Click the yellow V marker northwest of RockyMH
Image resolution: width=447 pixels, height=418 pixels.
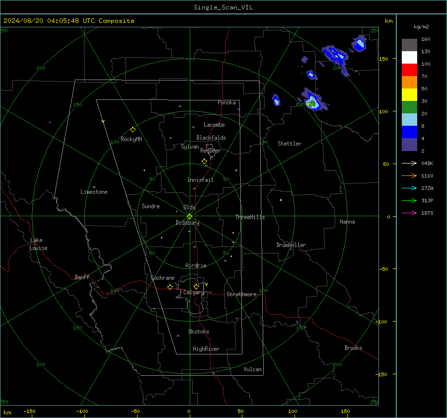click(x=103, y=121)
